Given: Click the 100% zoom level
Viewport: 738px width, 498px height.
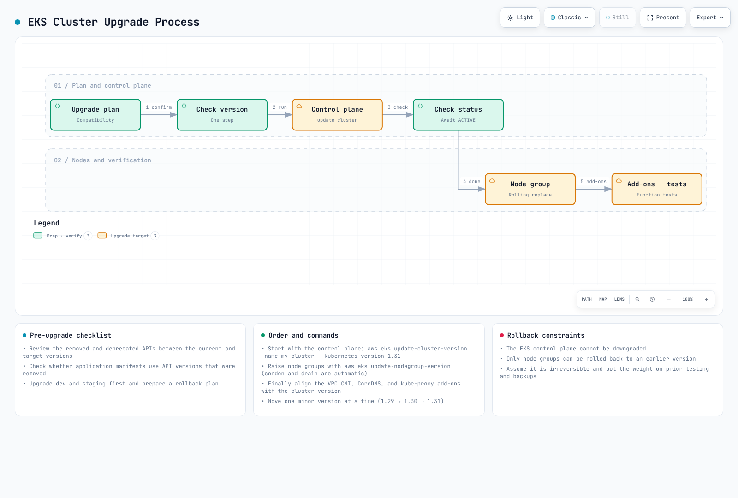Looking at the screenshot, I should [688, 299].
